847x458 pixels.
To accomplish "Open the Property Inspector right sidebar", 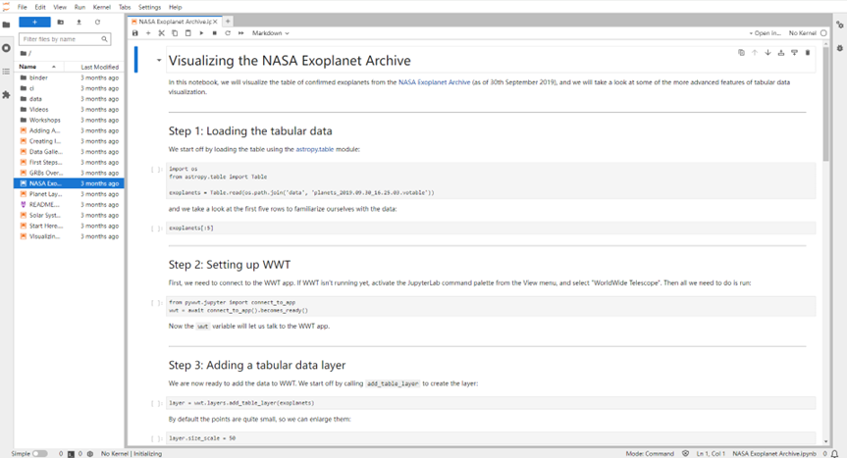I will point(840,25).
